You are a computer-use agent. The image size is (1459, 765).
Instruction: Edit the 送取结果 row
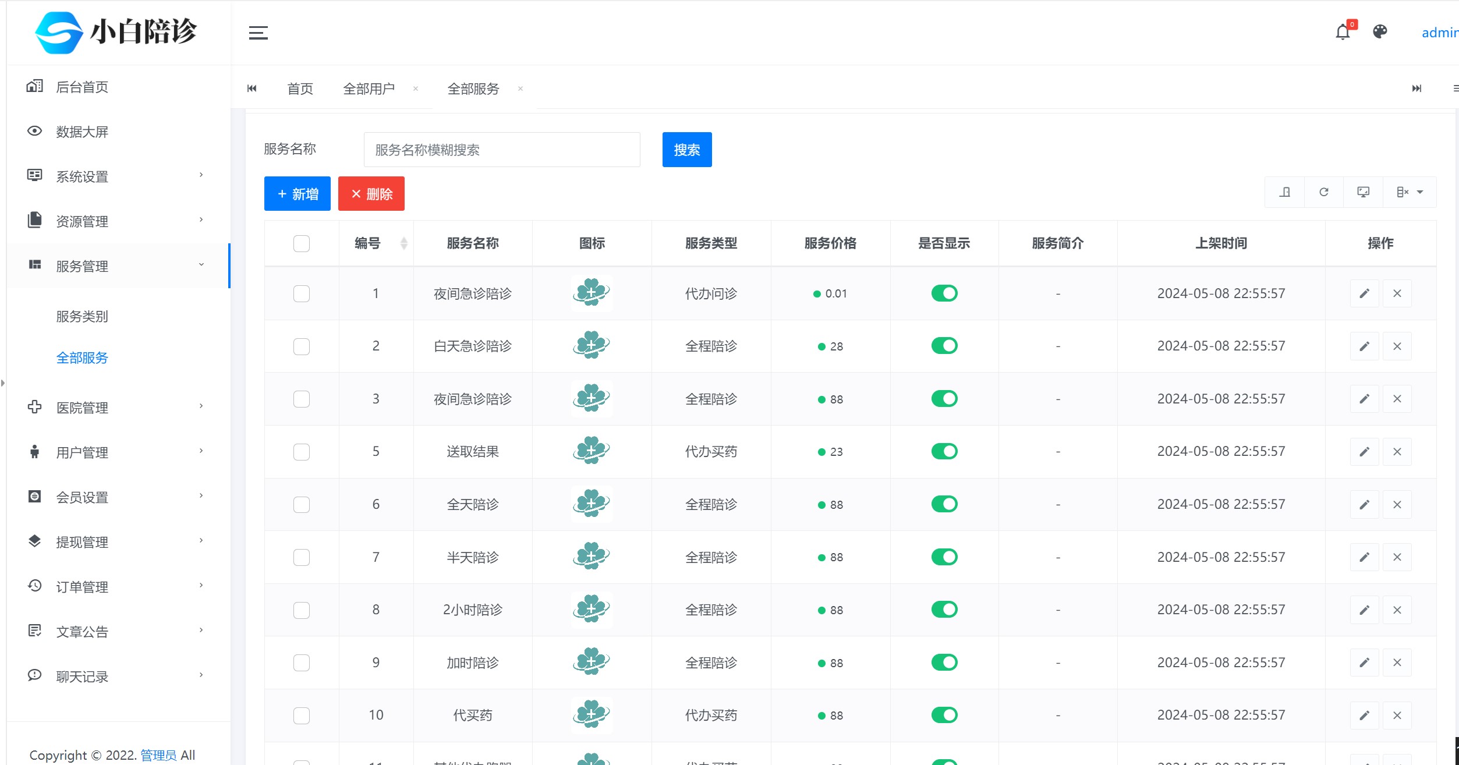[1364, 452]
